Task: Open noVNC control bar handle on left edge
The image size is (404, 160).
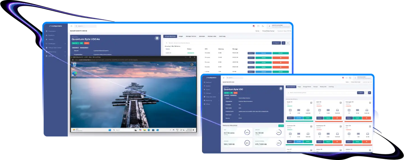Action: pyautogui.click(x=71, y=92)
